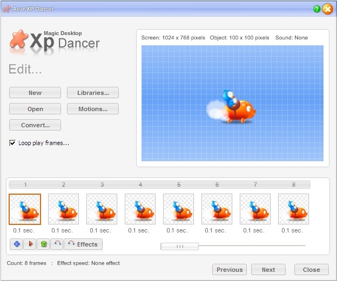Click the small arc motion icon button
This screenshot has width=337, height=281.
tap(57, 244)
